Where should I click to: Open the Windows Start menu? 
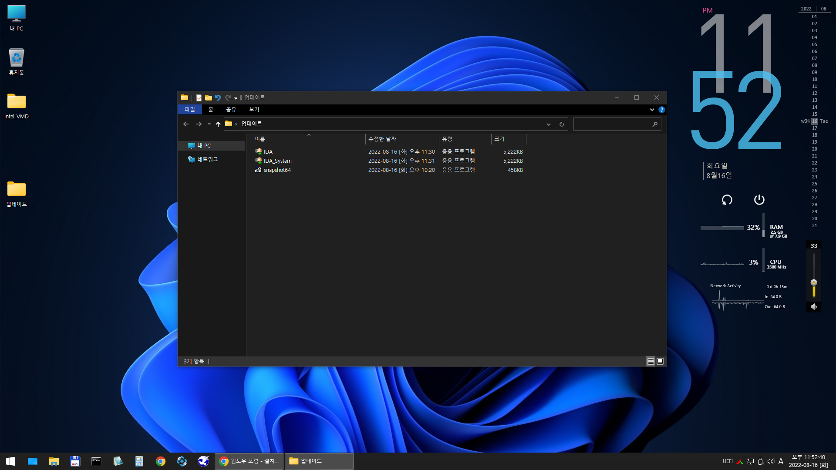tap(10, 461)
